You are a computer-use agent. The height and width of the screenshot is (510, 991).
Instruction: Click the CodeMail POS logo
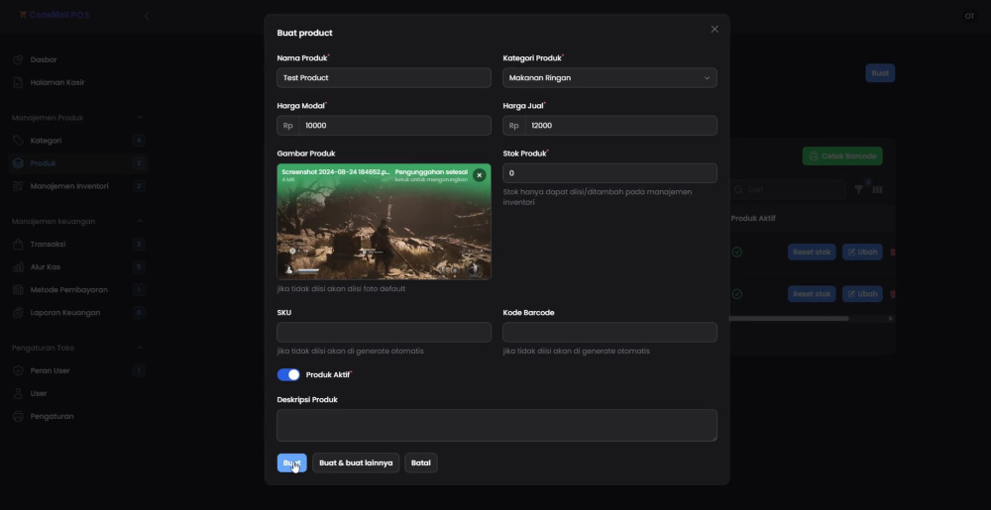coord(55,15)
